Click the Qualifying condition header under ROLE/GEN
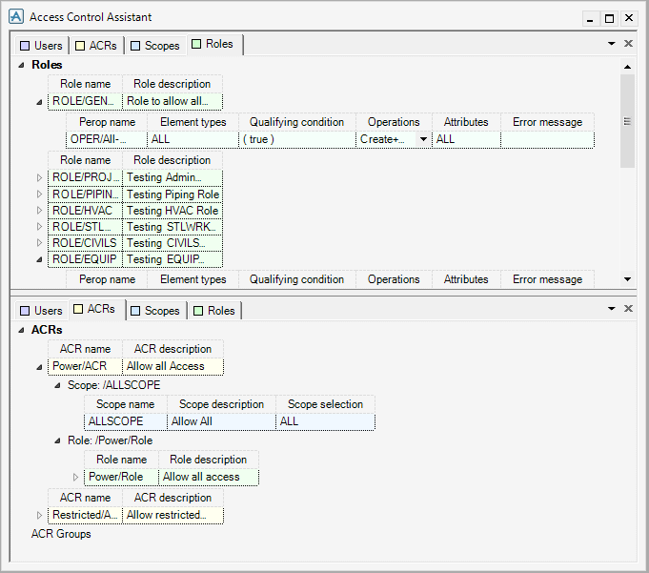649x573 pixels. coord(296,122)
